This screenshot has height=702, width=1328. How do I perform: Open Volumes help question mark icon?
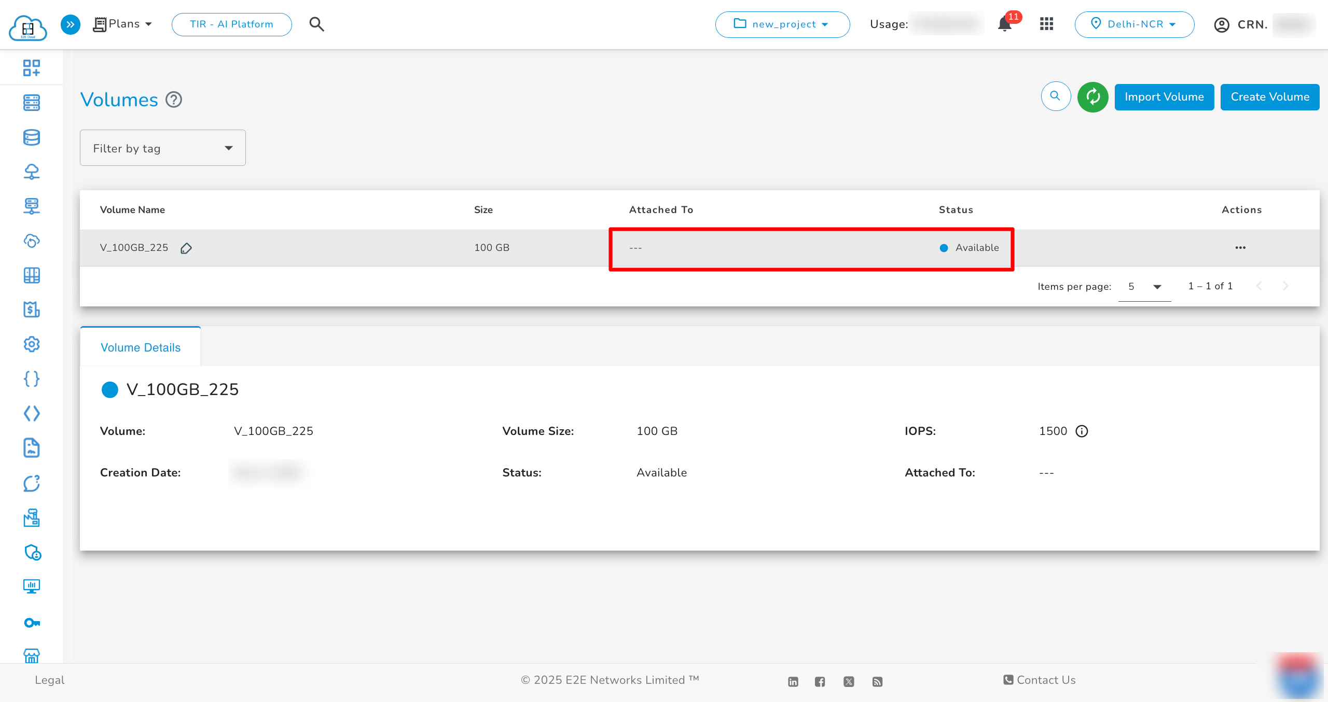coord(174,100)
